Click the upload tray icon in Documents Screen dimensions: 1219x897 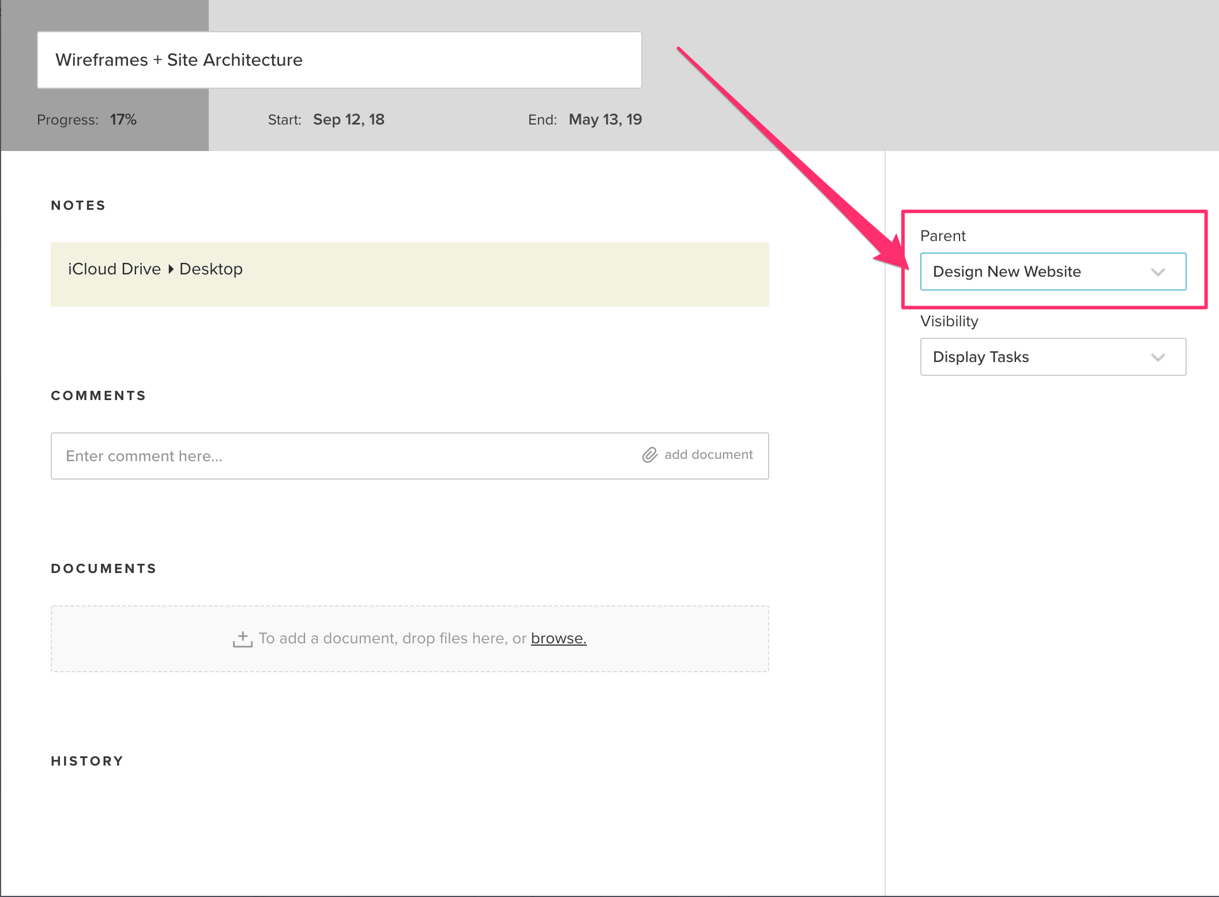(243, 639)
